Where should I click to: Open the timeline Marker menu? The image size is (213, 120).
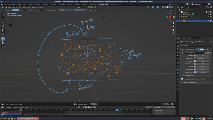(27, 107)
